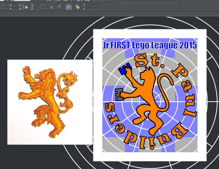
Task: Toggle the lock aspect ratio padlock
Action: (26, 7)
